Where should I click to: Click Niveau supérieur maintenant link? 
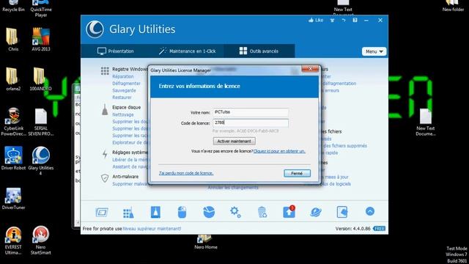click(x=152, y=229)
